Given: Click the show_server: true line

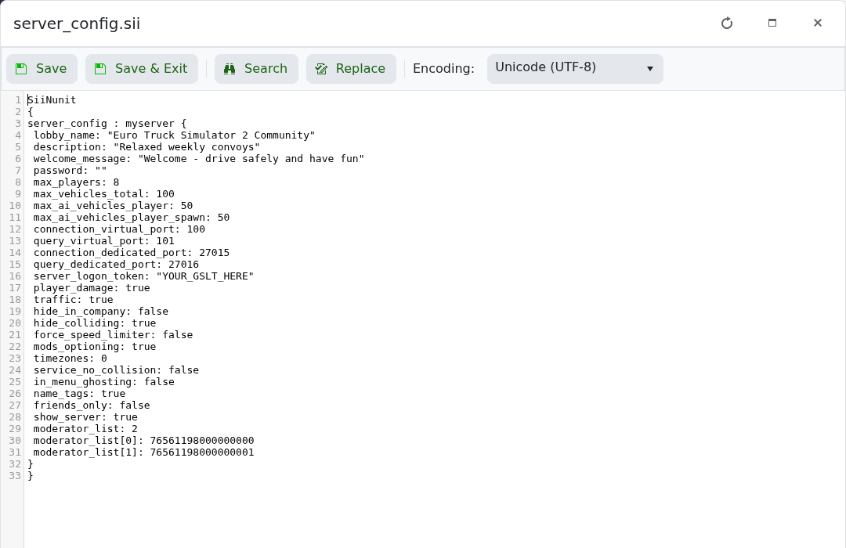Looking at the screenshot, I should pos(85,417).
